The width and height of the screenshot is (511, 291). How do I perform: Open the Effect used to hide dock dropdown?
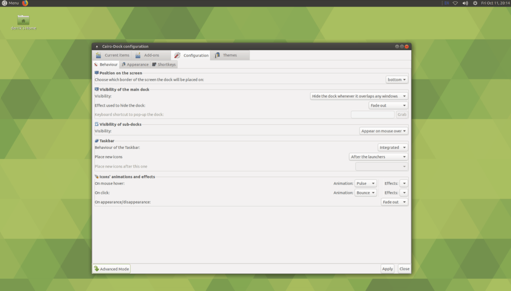(x=388, y=105)
